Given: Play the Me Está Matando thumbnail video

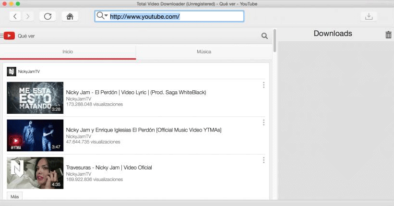Looking at the screenshot, I should (x=35, y=98).
